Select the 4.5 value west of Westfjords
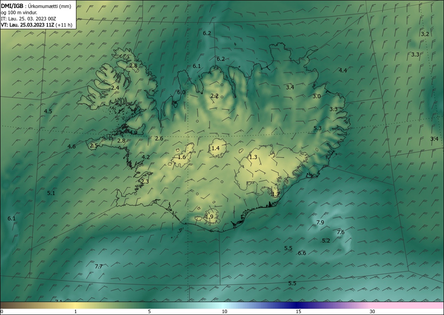Image resolution: width=444 pixels, height=315 pixels. click(x=48, y=112)
